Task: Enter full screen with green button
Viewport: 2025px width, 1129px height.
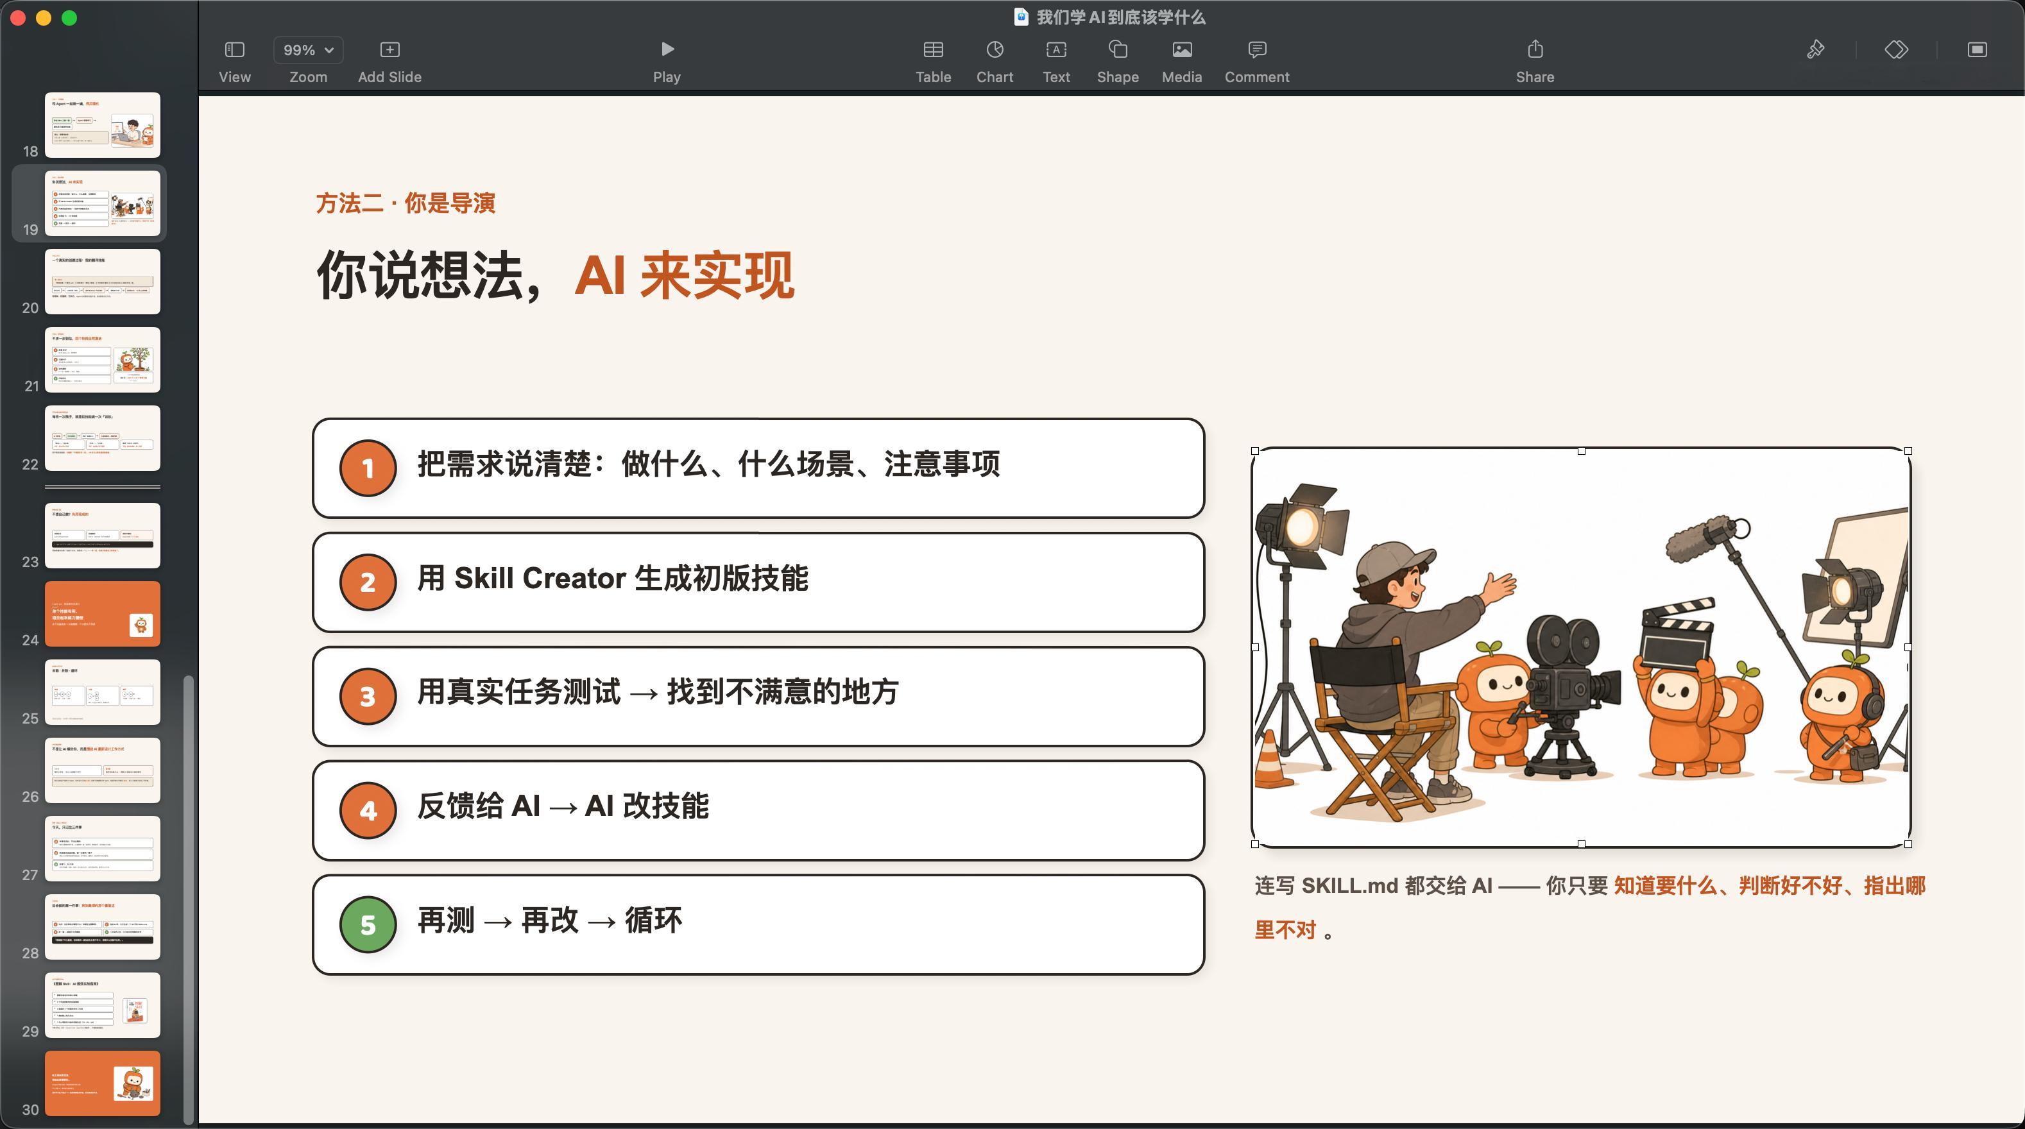Action: coord(69,18)
